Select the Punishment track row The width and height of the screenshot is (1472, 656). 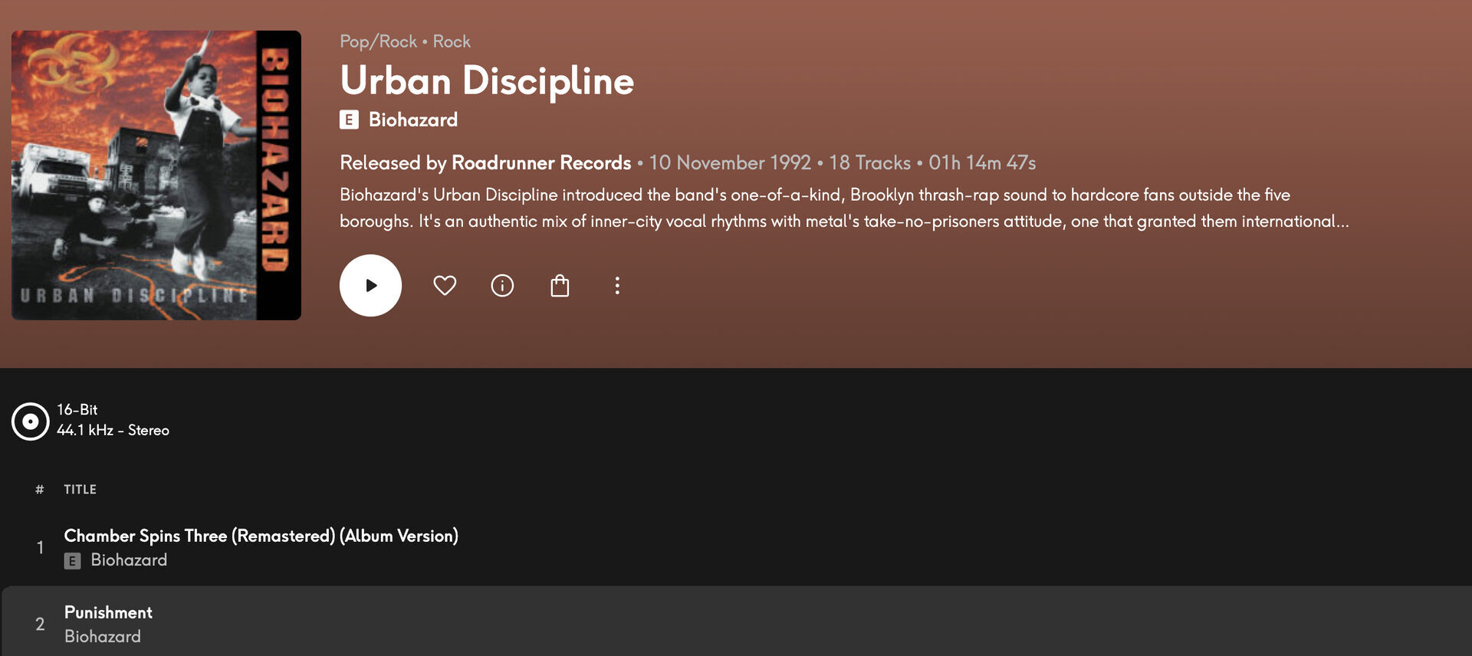736,624
